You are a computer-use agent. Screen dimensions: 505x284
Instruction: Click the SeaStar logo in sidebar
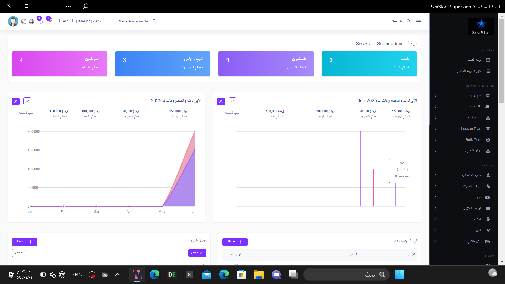481,26
